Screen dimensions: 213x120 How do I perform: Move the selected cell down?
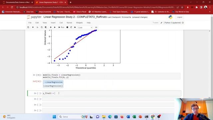pyautogui.click(x=55, y=27)
